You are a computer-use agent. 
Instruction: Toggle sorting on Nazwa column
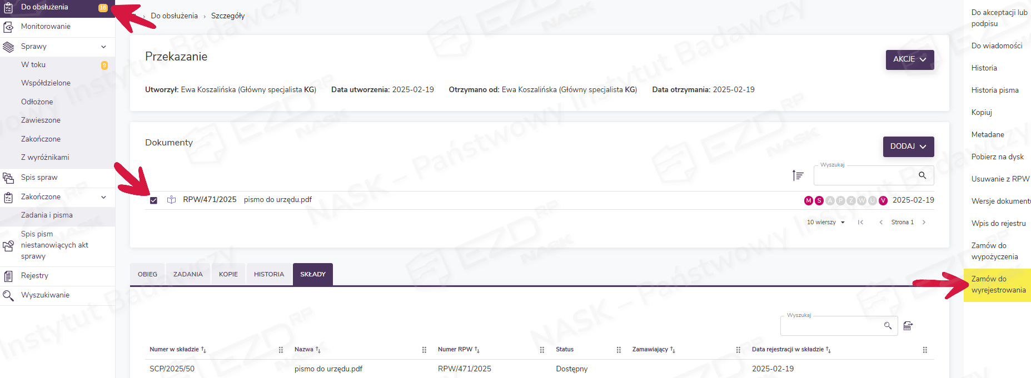(x=307, y=350)
